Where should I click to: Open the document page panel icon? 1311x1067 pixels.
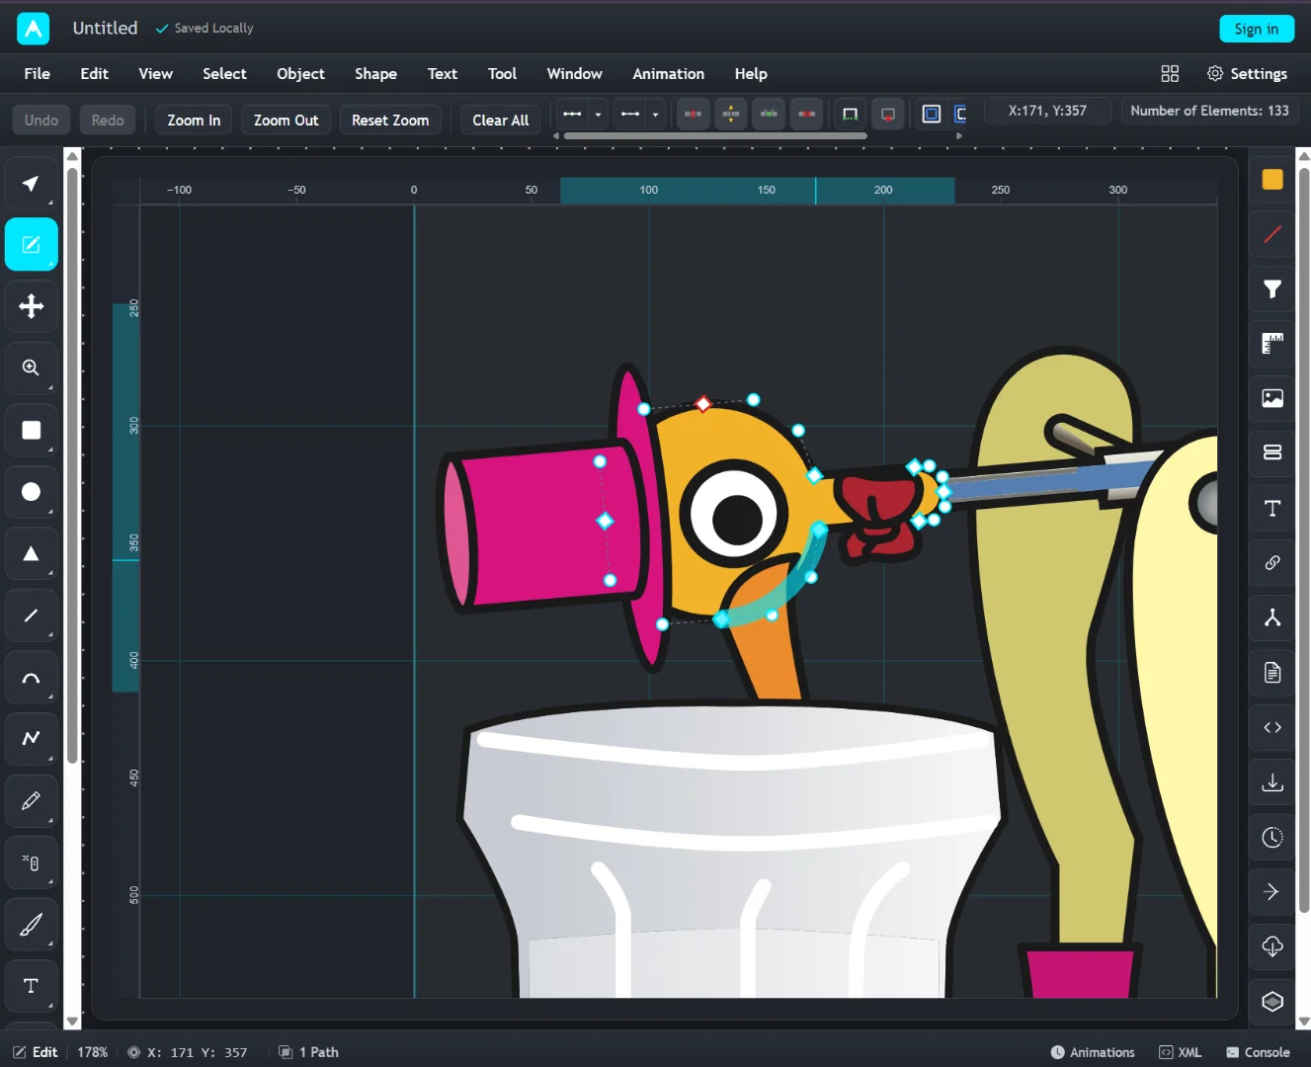[x=1272, y=673]
